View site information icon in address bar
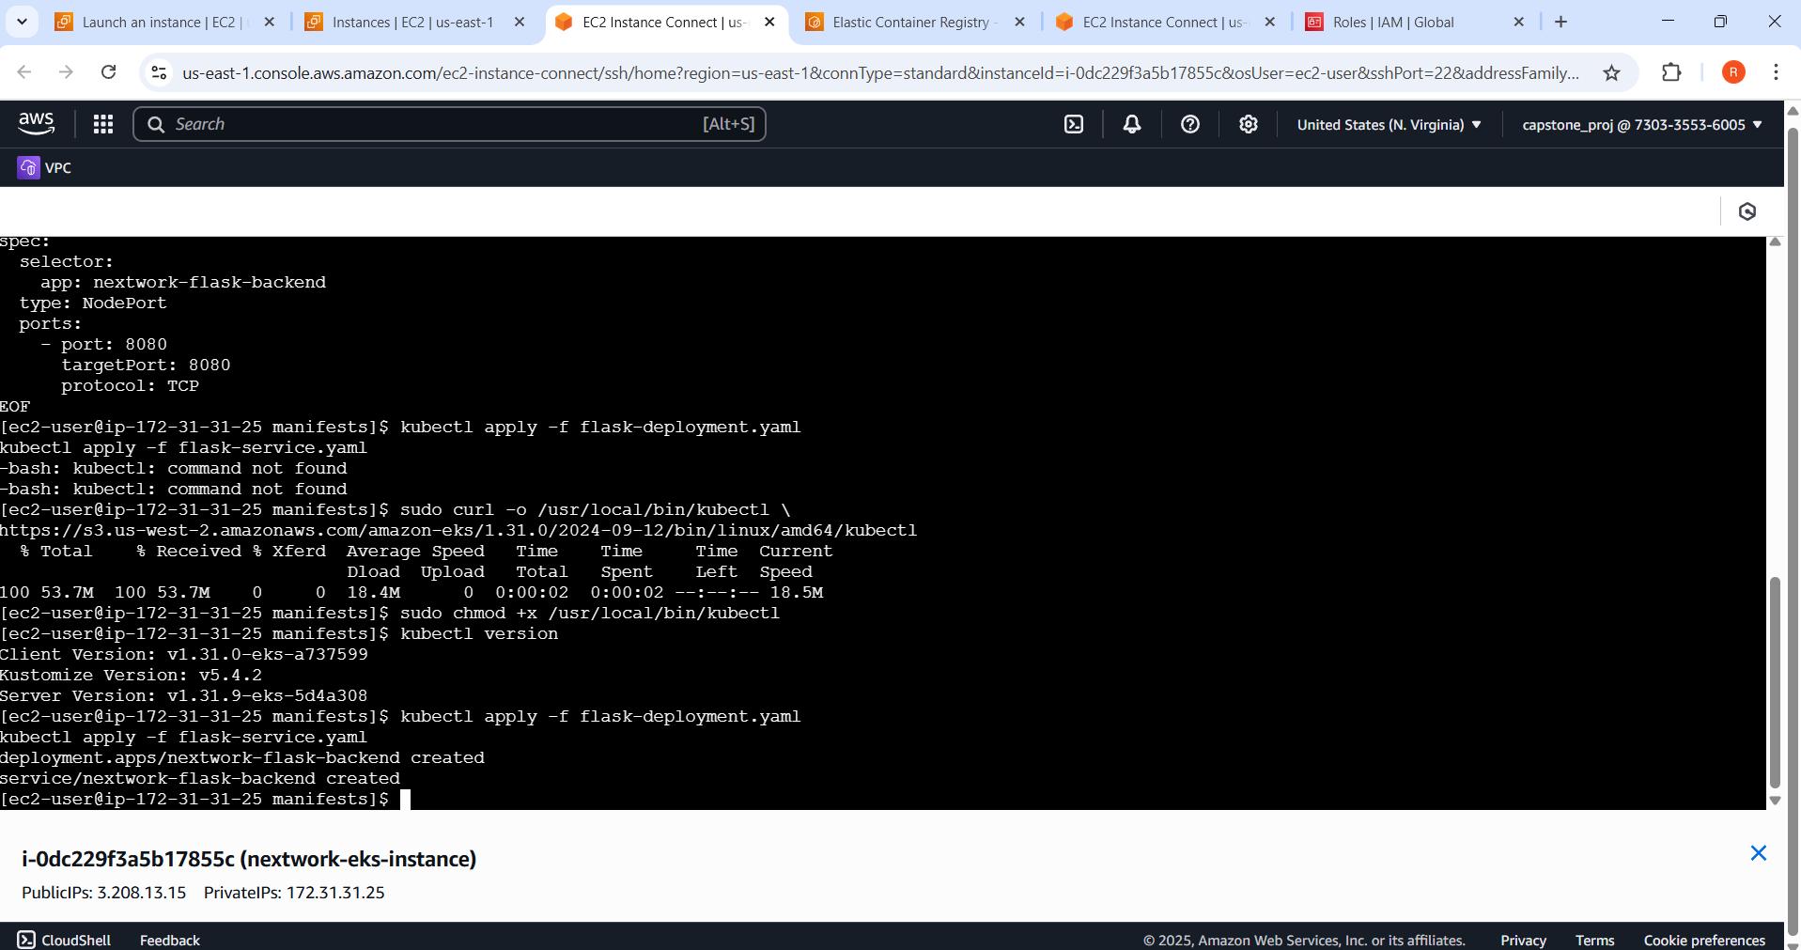Screen dimensions: 1801x950 [159, 72]
